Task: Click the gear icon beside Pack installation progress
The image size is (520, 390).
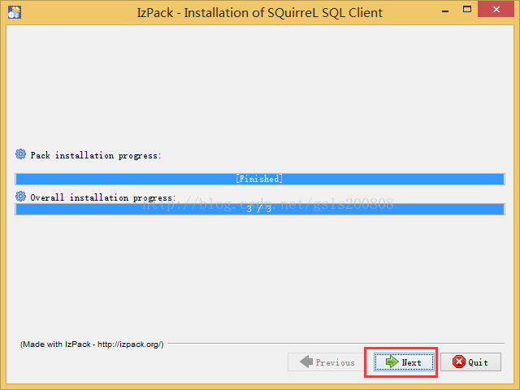Action: (20, 154)
